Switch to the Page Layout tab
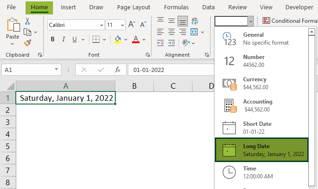 coord(133,7)
